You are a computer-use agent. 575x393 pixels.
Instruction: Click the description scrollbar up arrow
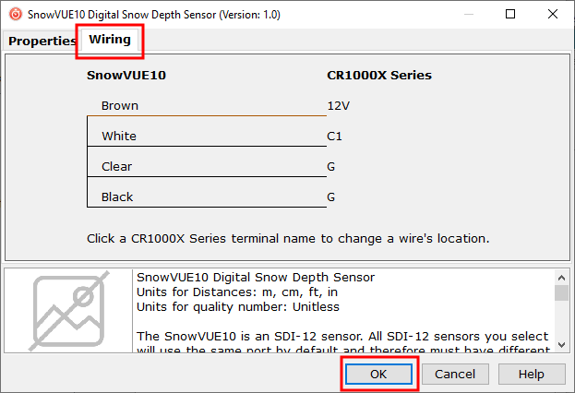[560, 276]
